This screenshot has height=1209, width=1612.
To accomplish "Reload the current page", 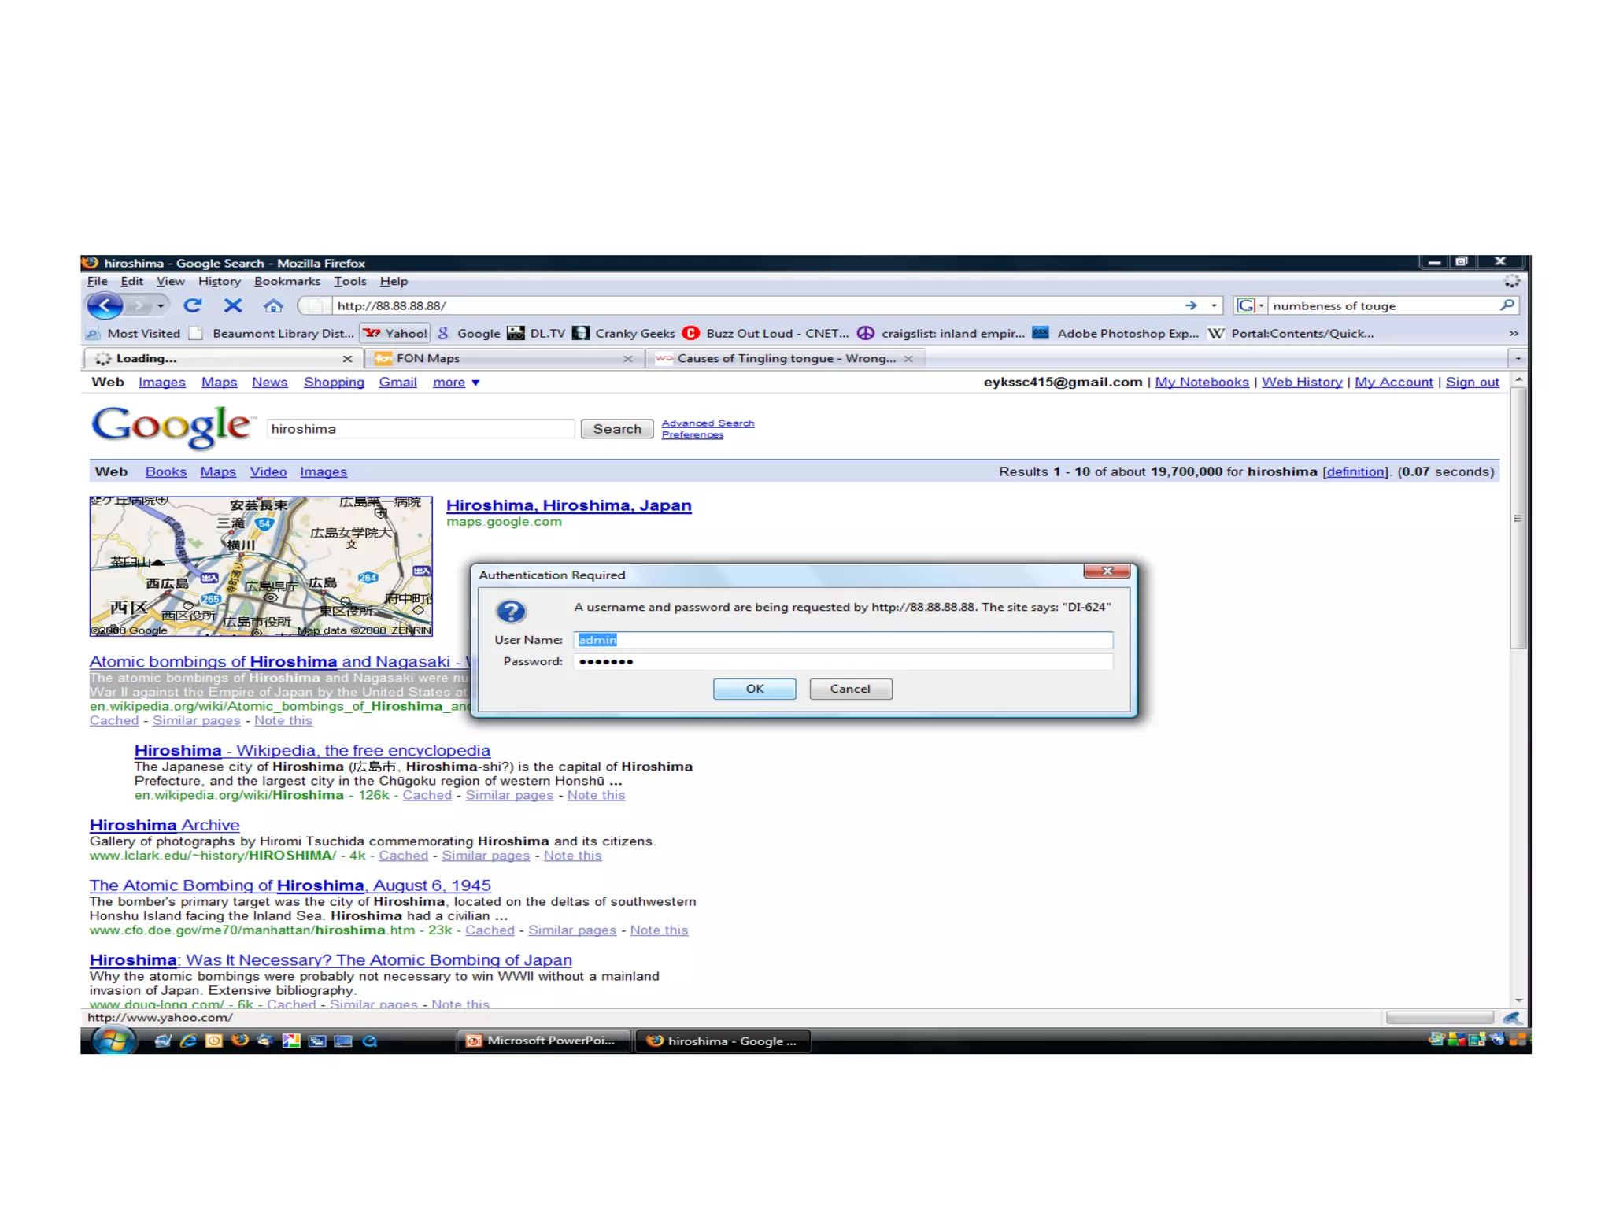I will (x=193, y=305).
